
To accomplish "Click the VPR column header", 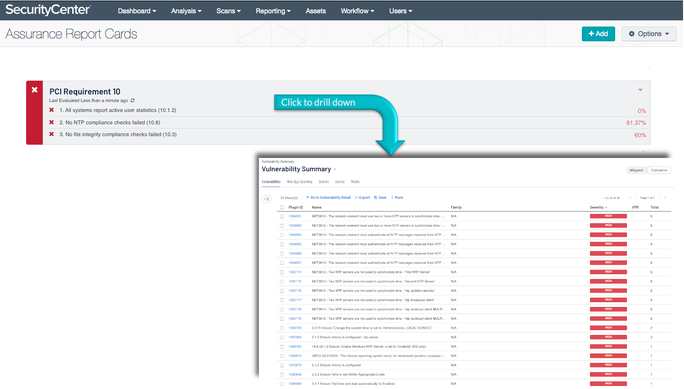I will pyautogui.click(x=635, y=207).
